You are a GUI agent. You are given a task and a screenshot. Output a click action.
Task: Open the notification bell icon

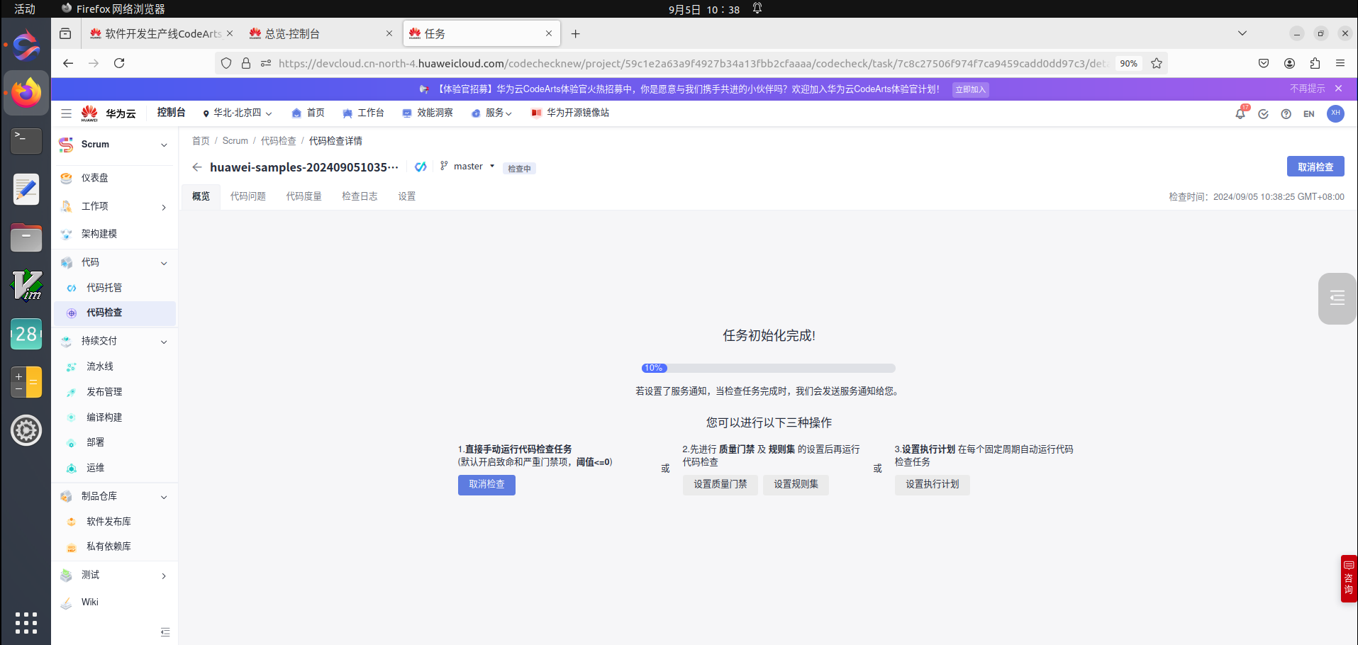(1240, 113)
